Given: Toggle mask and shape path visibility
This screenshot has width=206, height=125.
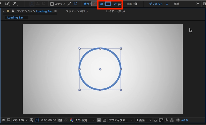Looking at the screenshot, I should (37, 120).
